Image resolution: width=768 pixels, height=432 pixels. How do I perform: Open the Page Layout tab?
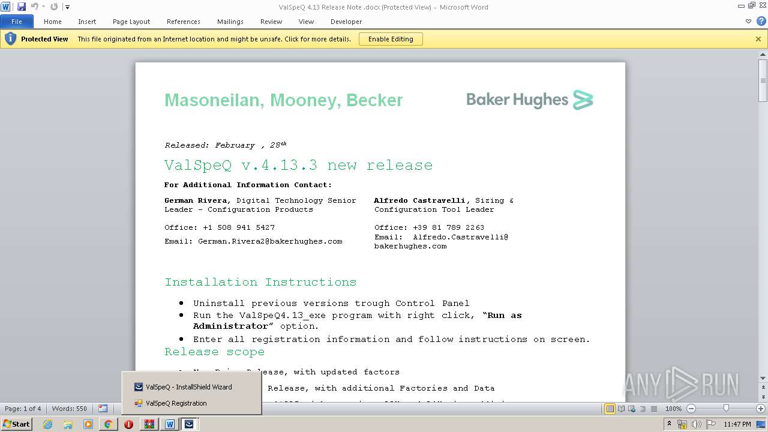(131, 22)
